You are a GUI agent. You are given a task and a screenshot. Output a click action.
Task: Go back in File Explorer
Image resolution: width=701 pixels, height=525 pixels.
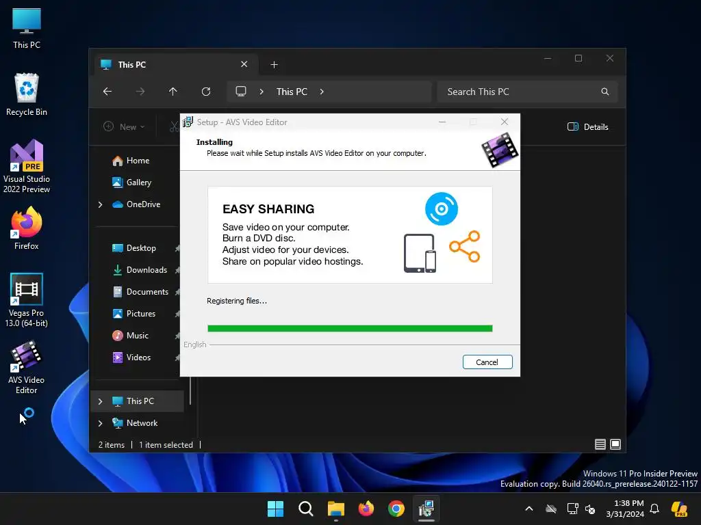pyautogui.click(x=107, y=92)
